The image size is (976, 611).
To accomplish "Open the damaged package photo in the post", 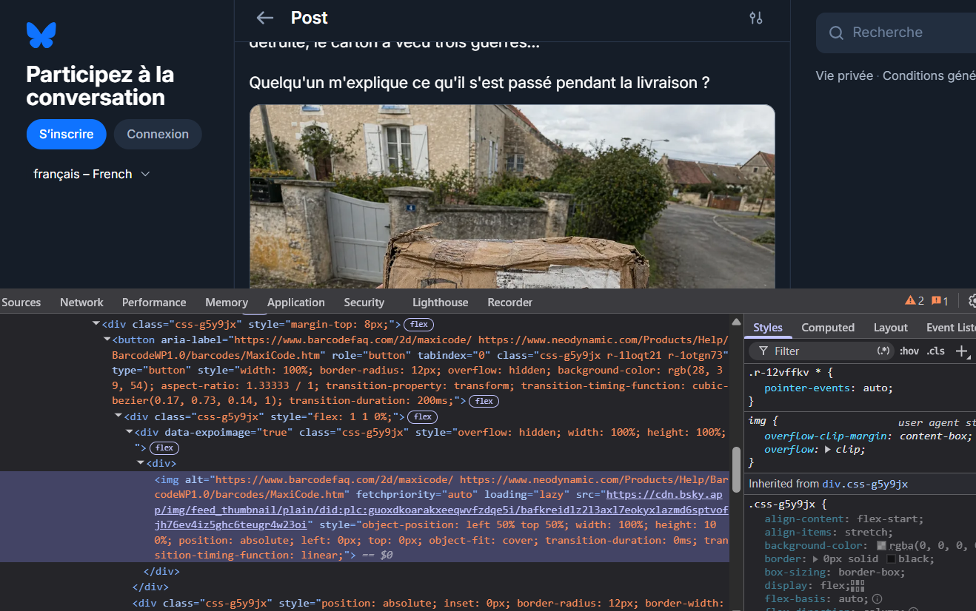I will (512, 197).
